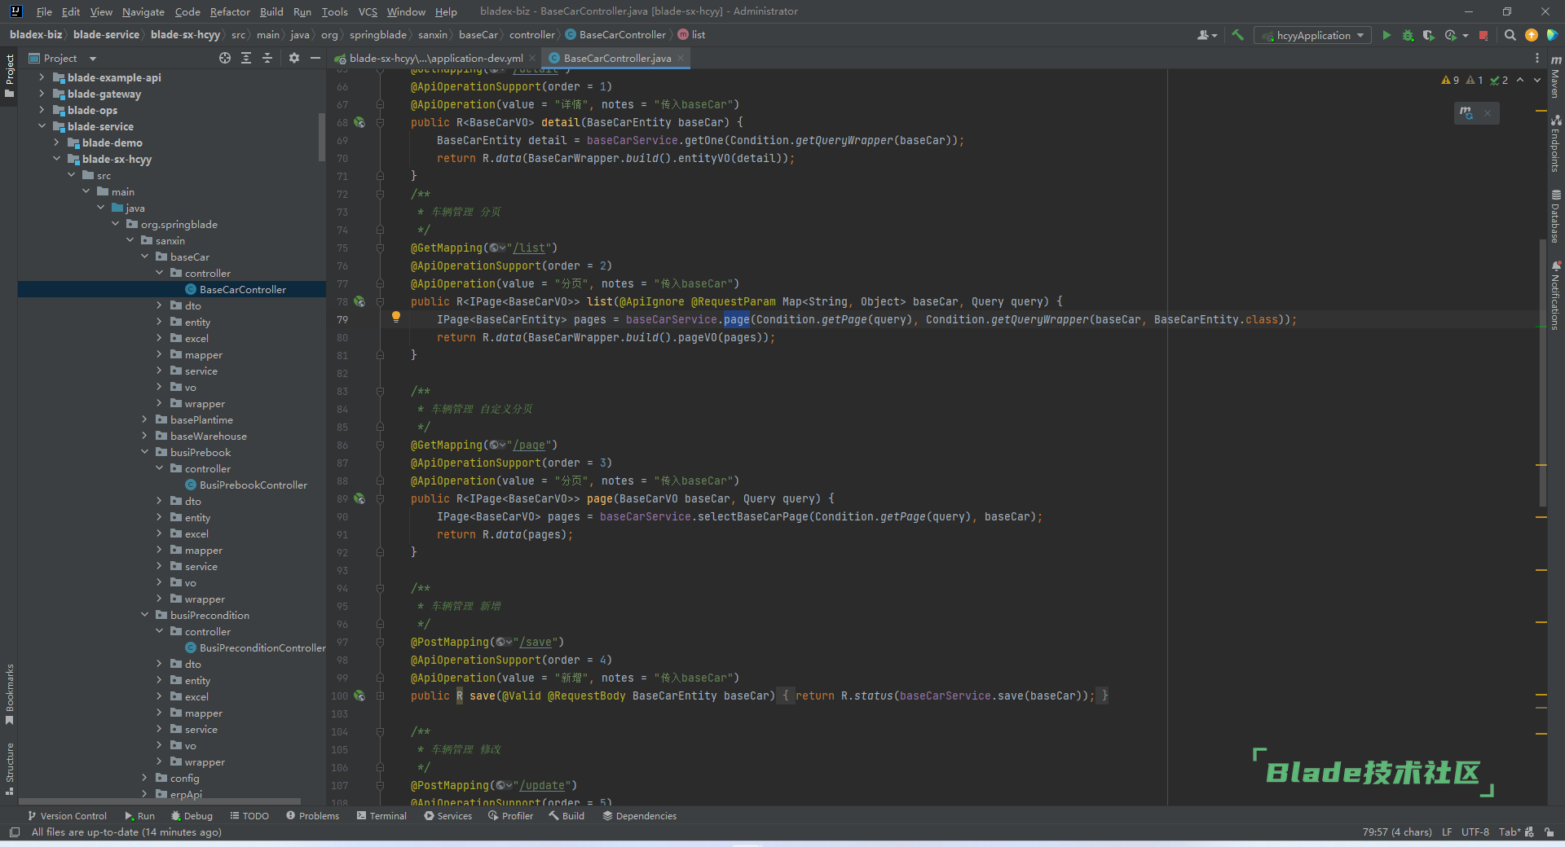1565x847 pixels.
Task: Open the user account icon in toolbar
Action: [x=1206, y=35]
